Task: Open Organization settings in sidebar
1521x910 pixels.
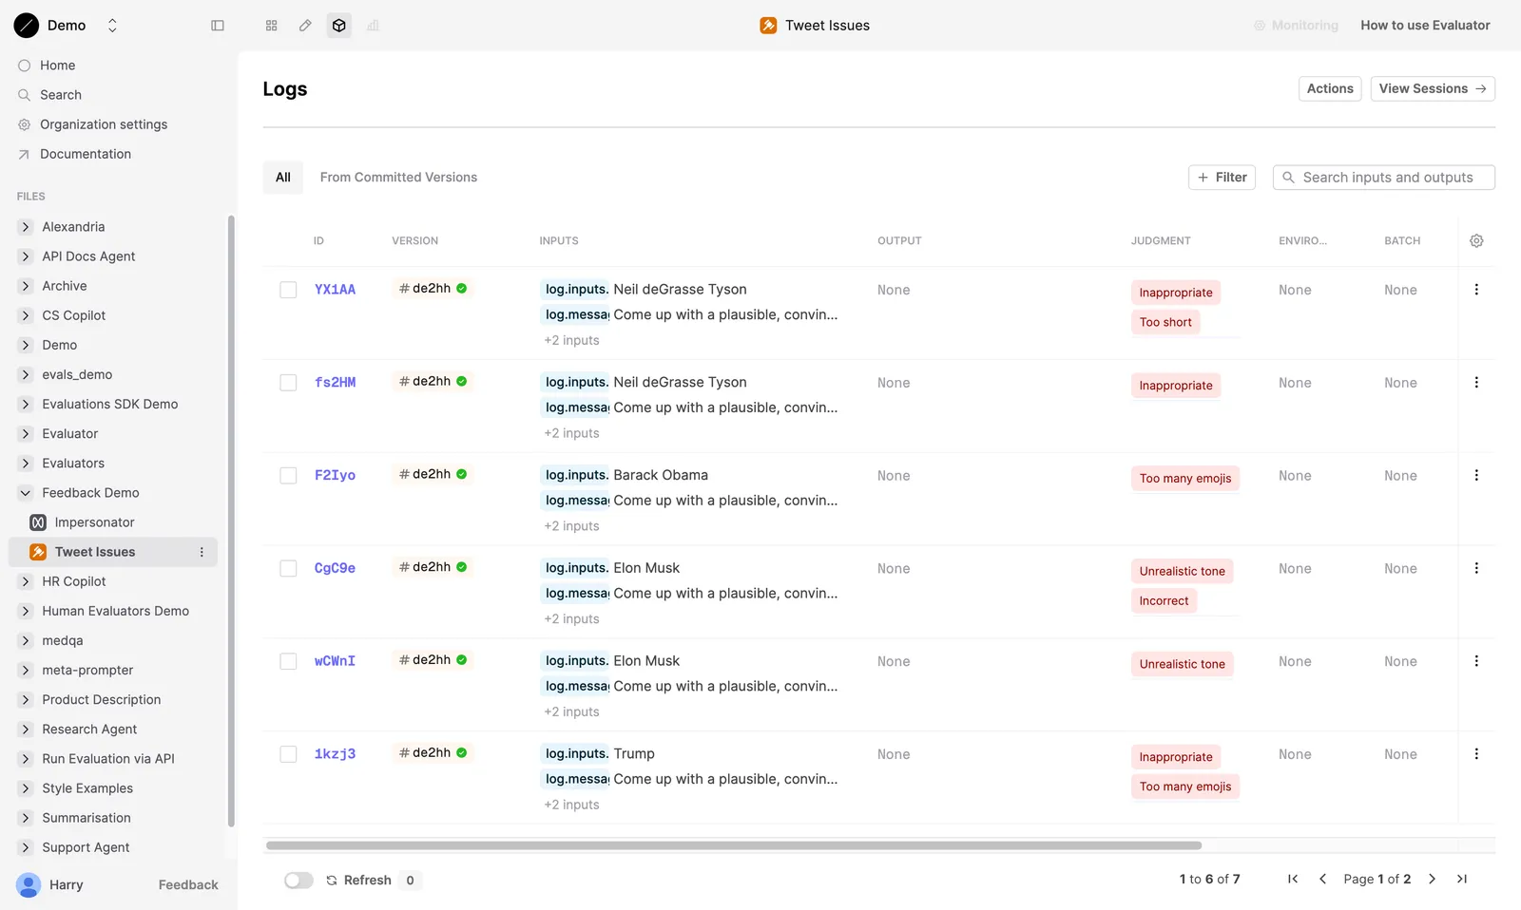Action: (x=103, y=124)
